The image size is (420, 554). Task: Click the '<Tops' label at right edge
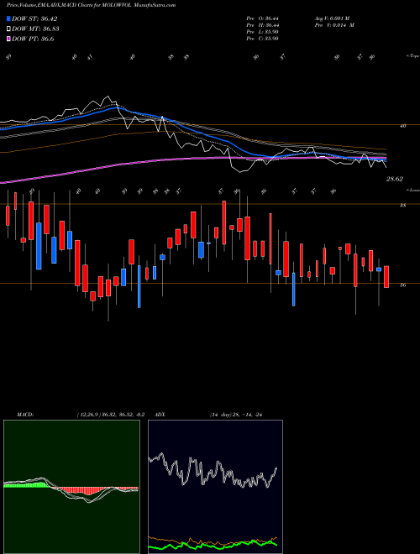[412, 56]
